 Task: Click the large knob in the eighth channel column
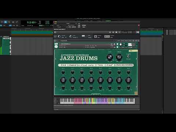point(128,80)
